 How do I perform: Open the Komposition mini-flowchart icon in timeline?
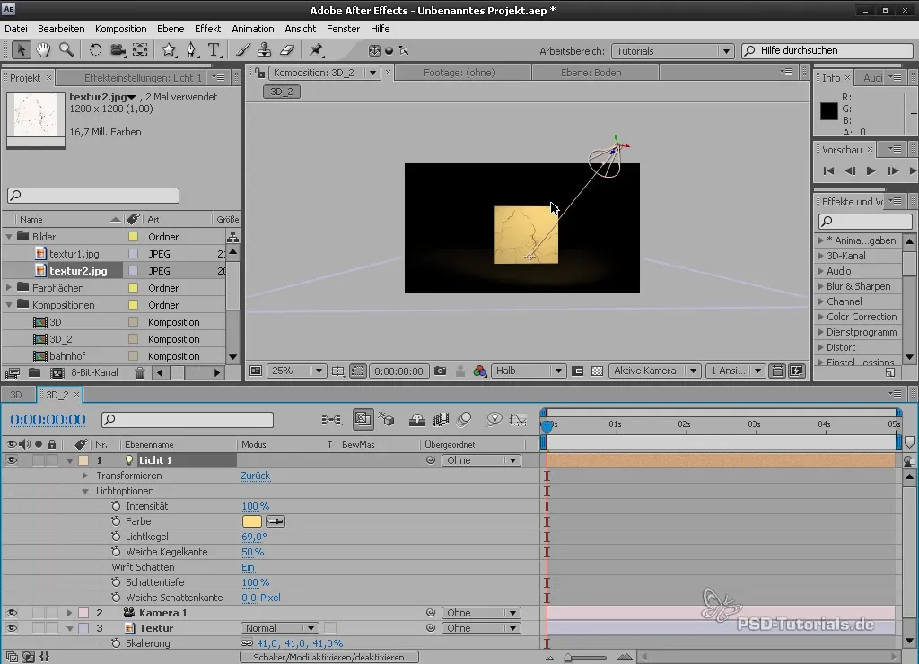(x=332, y=420)
